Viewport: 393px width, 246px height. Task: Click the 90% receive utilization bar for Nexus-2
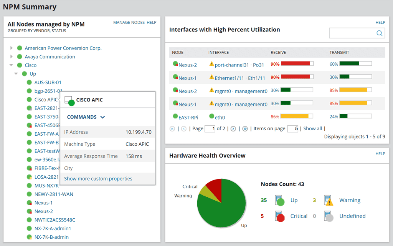click(x=297, y=65)
